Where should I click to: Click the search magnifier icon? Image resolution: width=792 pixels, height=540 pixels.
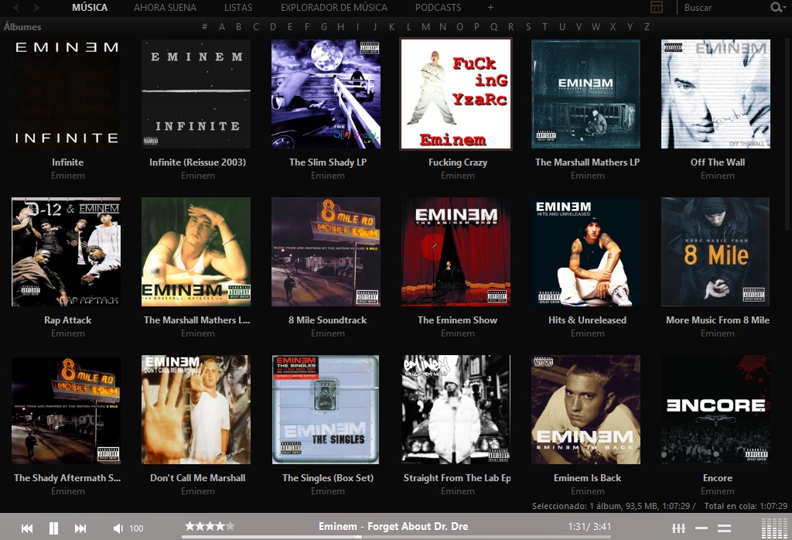(x=776, y=7)
